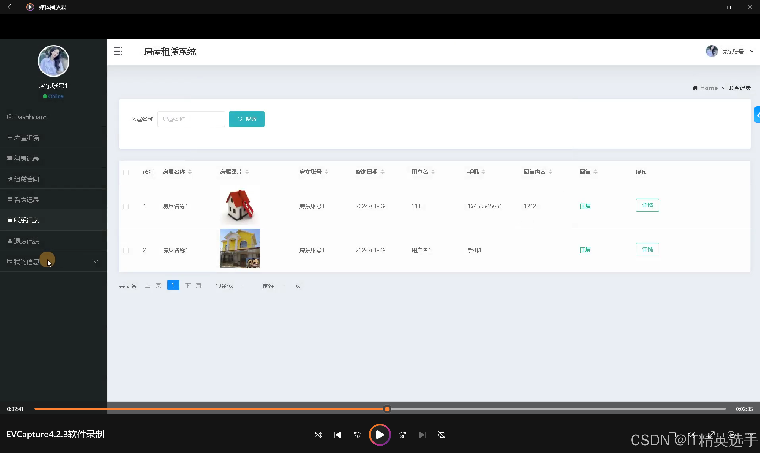The image size is (760, 453).
Task: Toggle the select-all checkbox in table header
Action: coord(126,172)
